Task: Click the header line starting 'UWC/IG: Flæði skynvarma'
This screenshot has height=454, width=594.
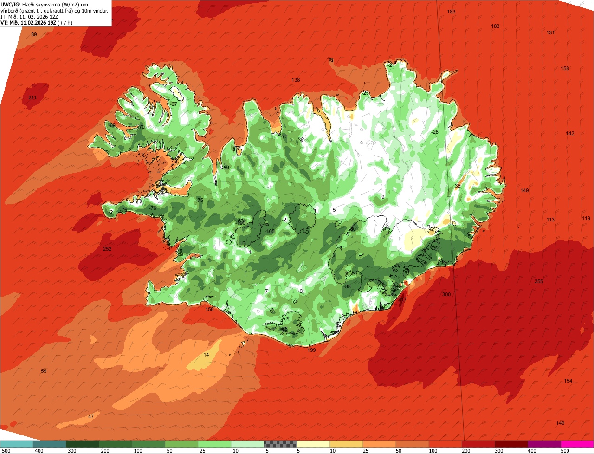Action: pyautogui.click(x=45, y=4)
